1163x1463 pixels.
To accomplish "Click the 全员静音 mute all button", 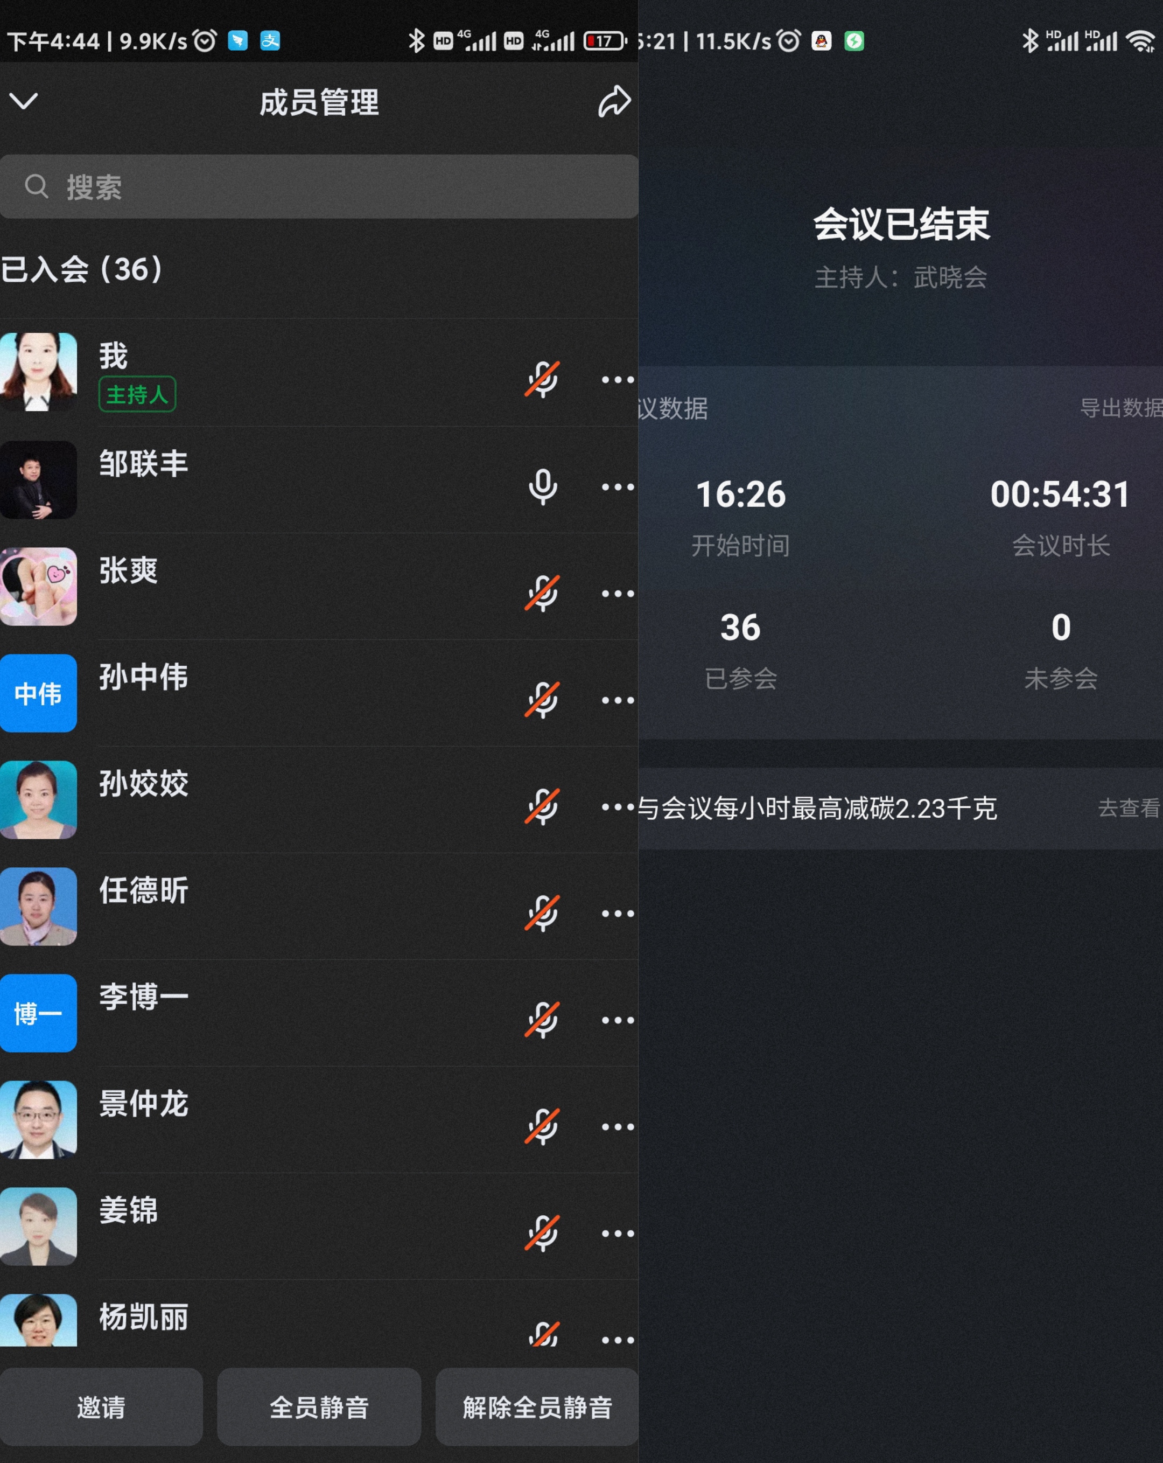I will 319,1406.
